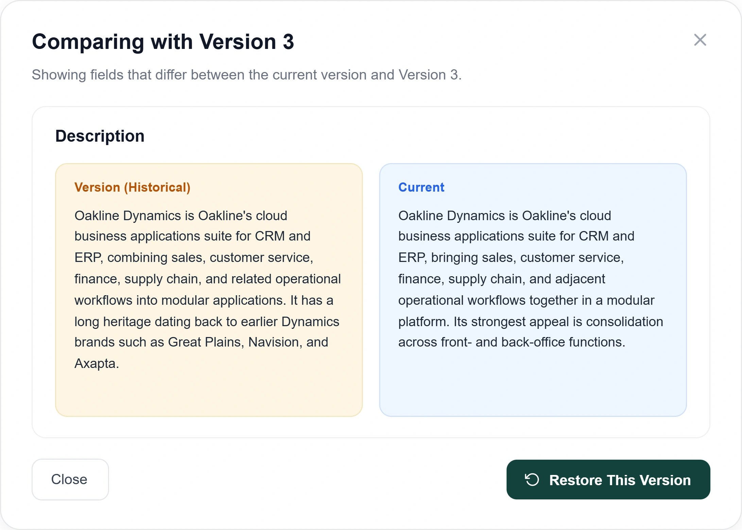Click the 'Version (Historical)' label

click(132, 187)
